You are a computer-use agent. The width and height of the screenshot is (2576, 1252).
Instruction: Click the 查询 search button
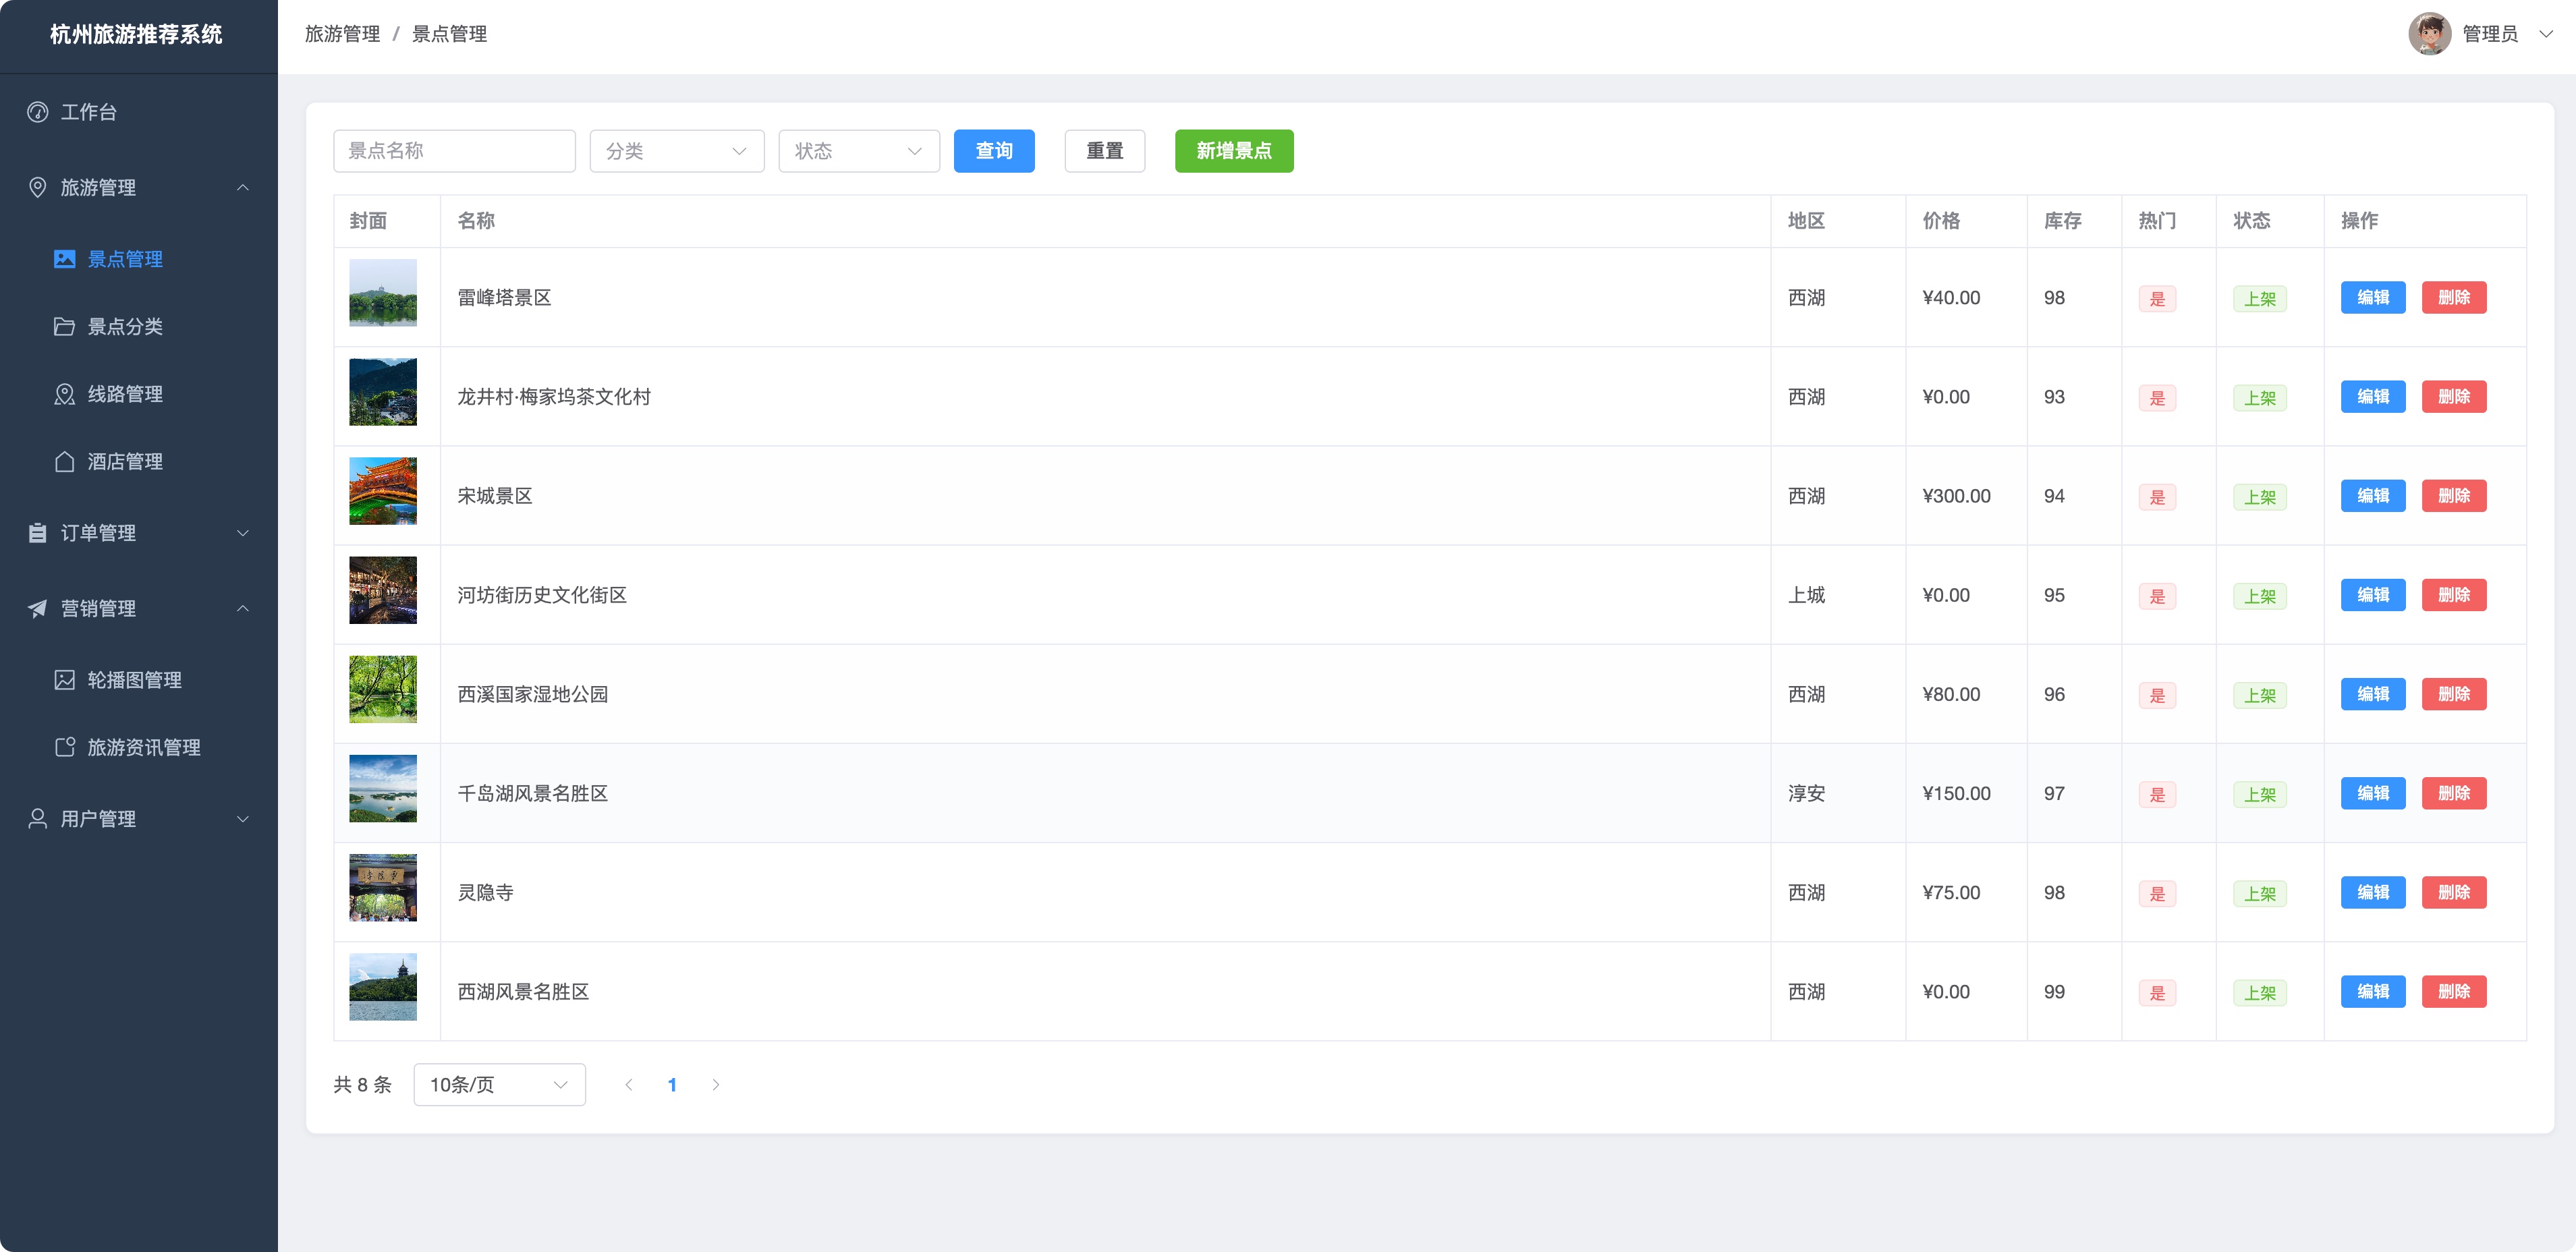[x=994, y=151]
